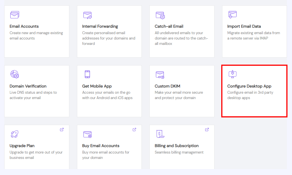The width and height of the screenshot is (292, 175).
Task: Click the Domain Verification globe icon
Action: (14, 74)
